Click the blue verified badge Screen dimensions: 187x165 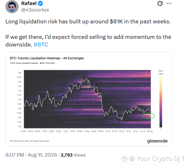(x=40, y=3)
